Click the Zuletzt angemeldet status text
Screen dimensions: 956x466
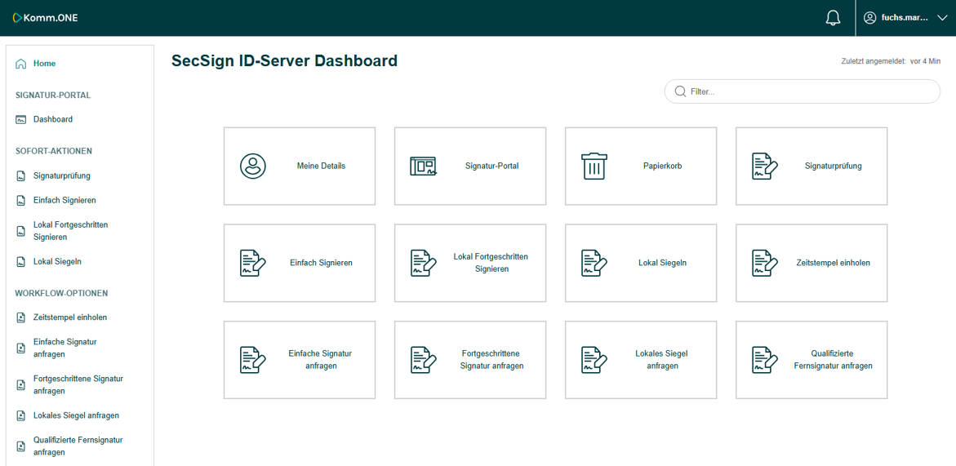point(891,61)
